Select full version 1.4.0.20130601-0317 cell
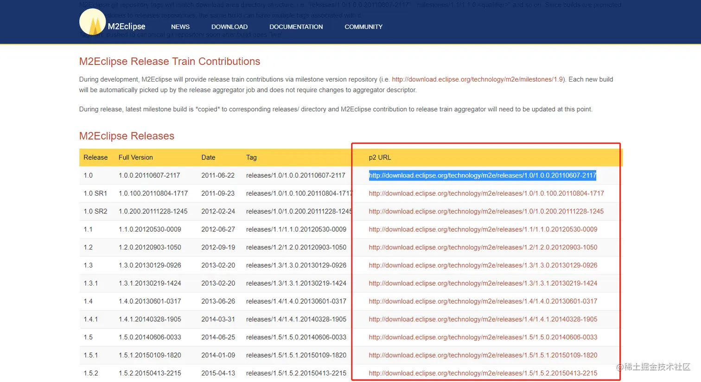 click(150, 301)
